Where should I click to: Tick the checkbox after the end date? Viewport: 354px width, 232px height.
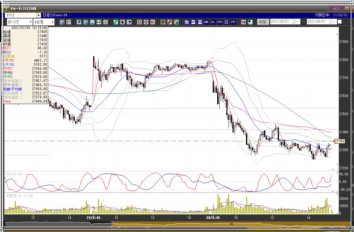(339, 22)
